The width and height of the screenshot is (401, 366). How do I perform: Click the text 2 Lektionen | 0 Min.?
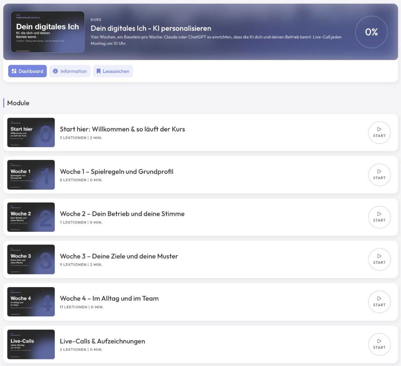pos(81,350)
